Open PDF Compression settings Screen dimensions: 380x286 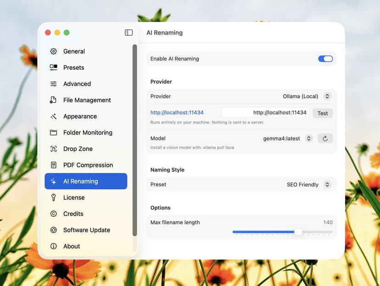coord(86,165)
